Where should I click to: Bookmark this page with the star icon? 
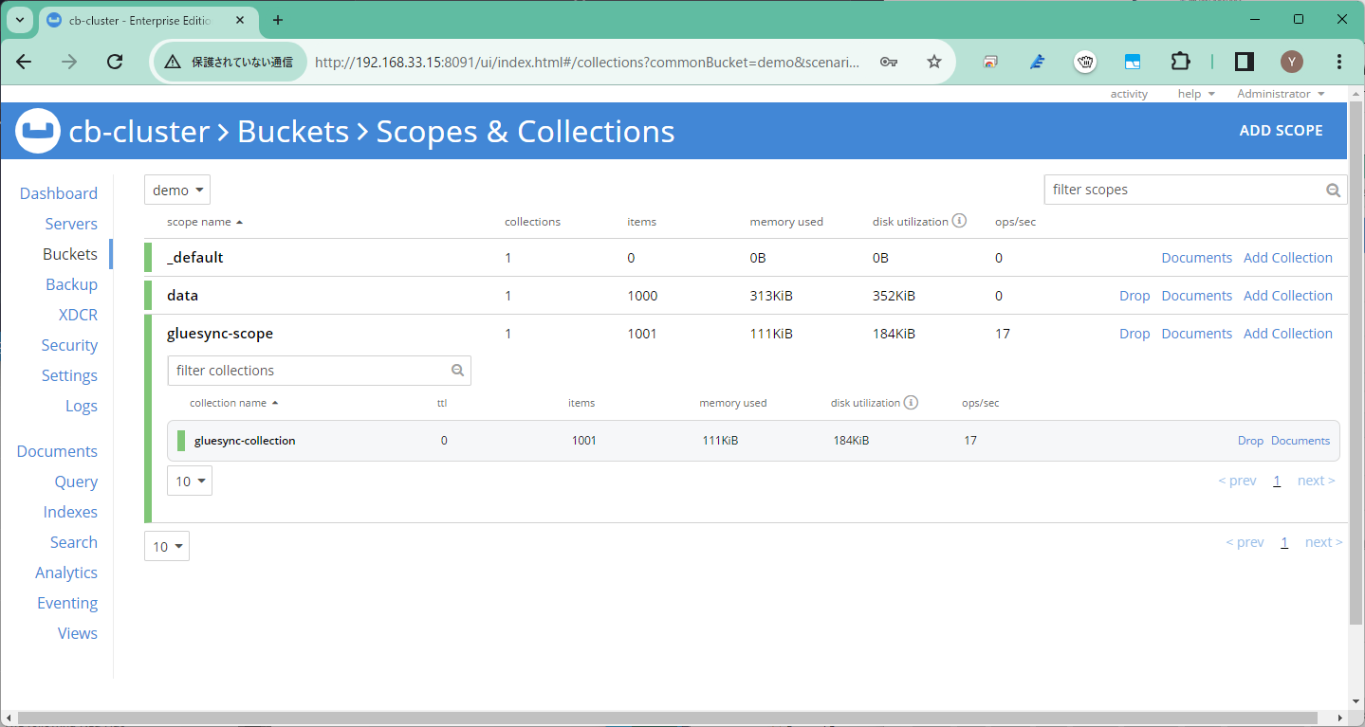[x=934, y=62]
